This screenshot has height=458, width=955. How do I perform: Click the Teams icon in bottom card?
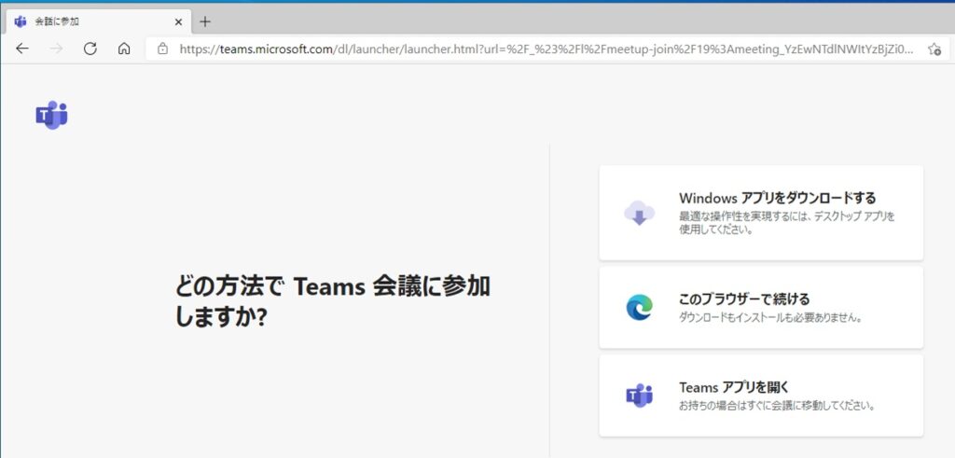coord(640,396)
